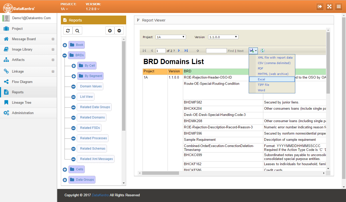Expand the Book folder node
346x202 pixels.
pyautogui.click(x=65, y=45)
